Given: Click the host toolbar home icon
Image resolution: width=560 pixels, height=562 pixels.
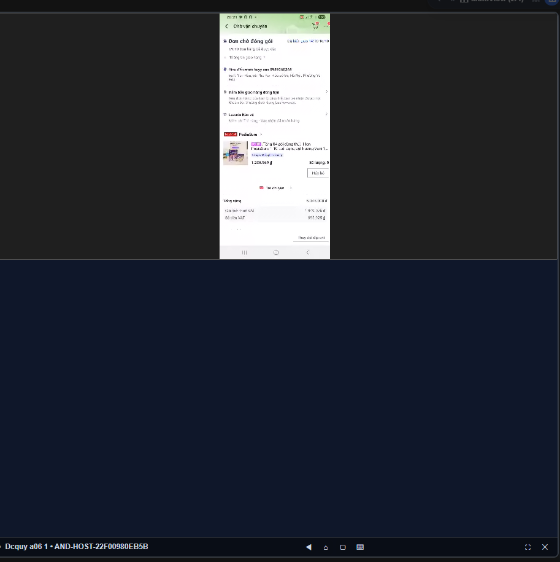Looking at the screenshot, I should point(326,547).
